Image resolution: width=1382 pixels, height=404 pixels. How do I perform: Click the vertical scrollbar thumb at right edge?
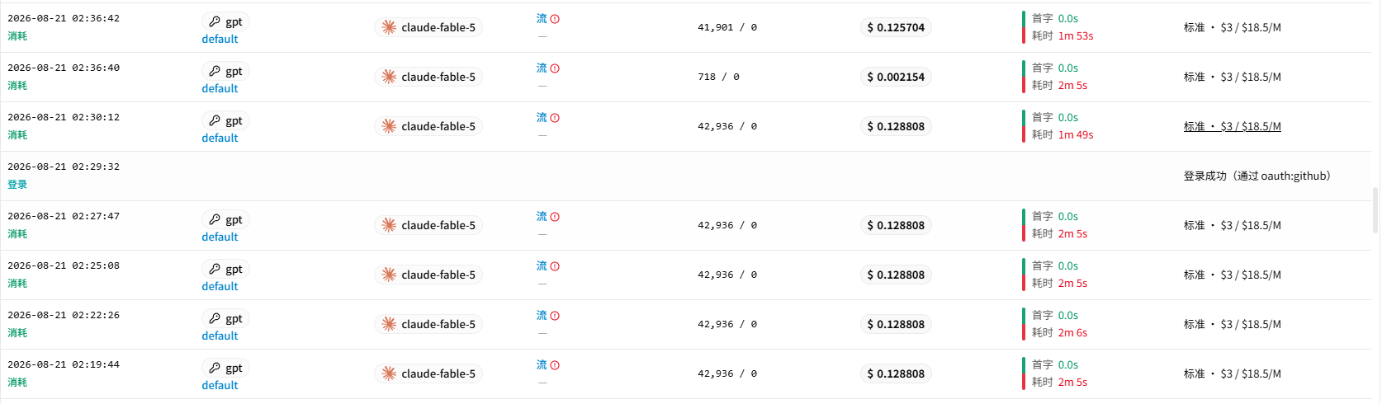tap(1375, 210)
